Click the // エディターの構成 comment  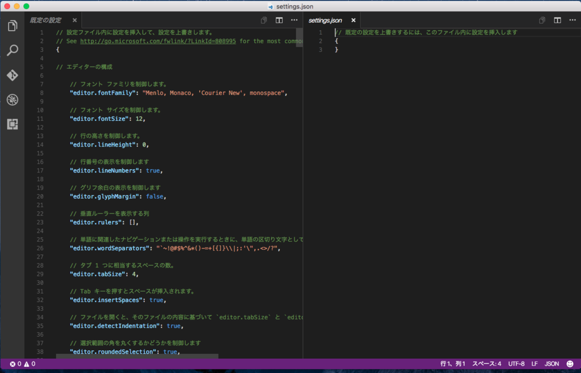tap(84, 67)
